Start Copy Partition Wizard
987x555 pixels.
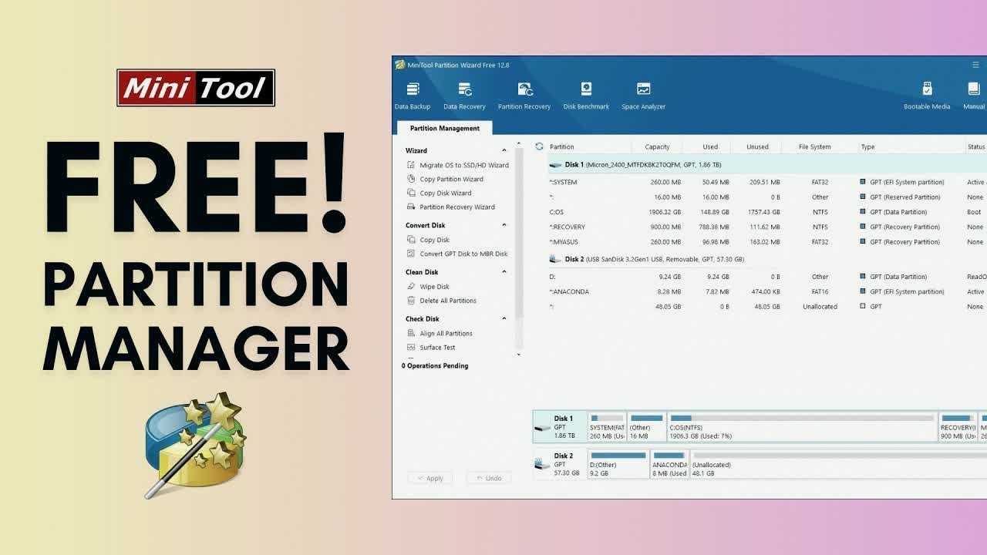click(446, 179)
